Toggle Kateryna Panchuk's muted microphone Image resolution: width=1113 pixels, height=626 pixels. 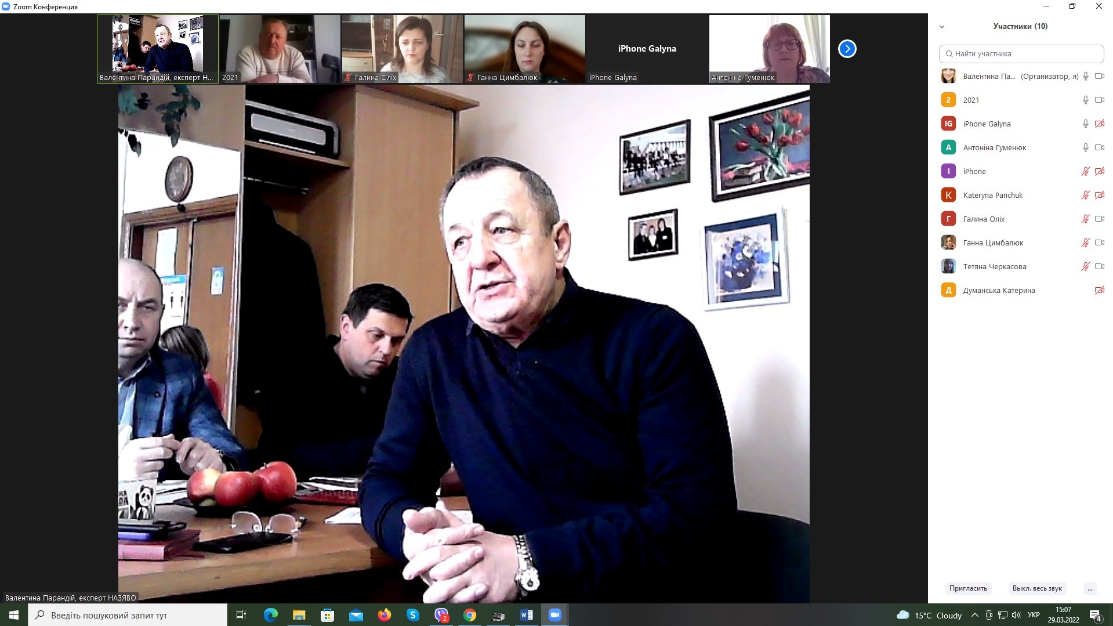click(1086, 195)
